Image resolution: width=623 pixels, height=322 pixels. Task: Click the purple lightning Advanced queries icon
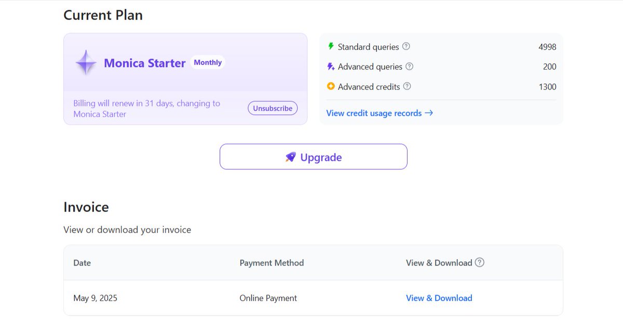pos(331,66)
